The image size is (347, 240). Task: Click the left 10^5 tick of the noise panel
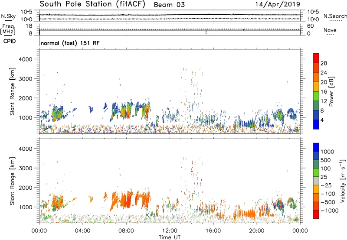tap(26, 12)
